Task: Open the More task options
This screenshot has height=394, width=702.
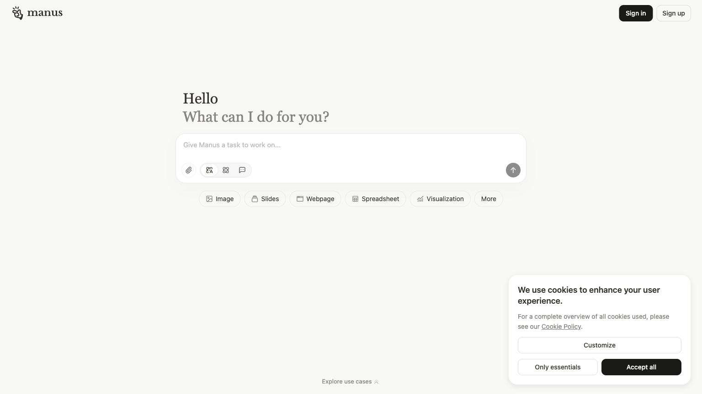Action: (x=489, y=199)
